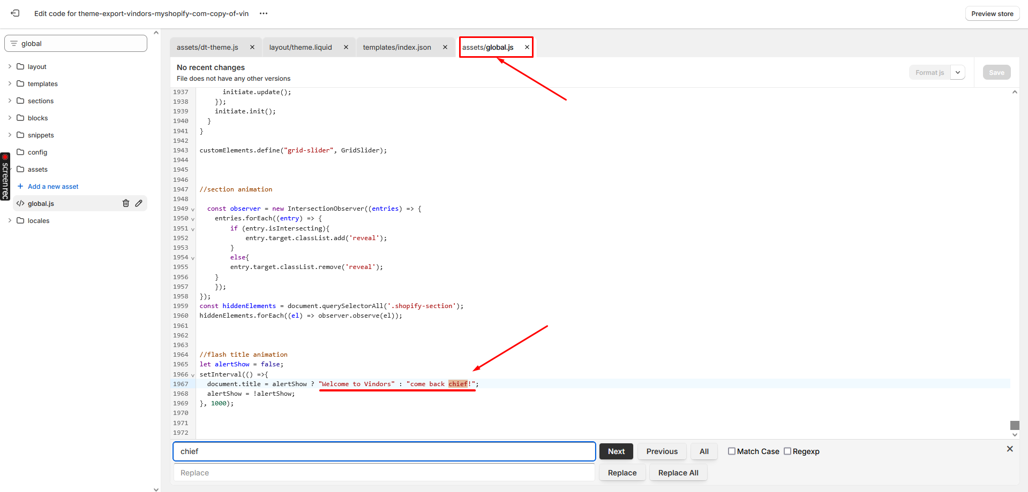The image size is (1028, 492).
Task: Click the '//section animation' comment line
Action: tap(236, 189)
